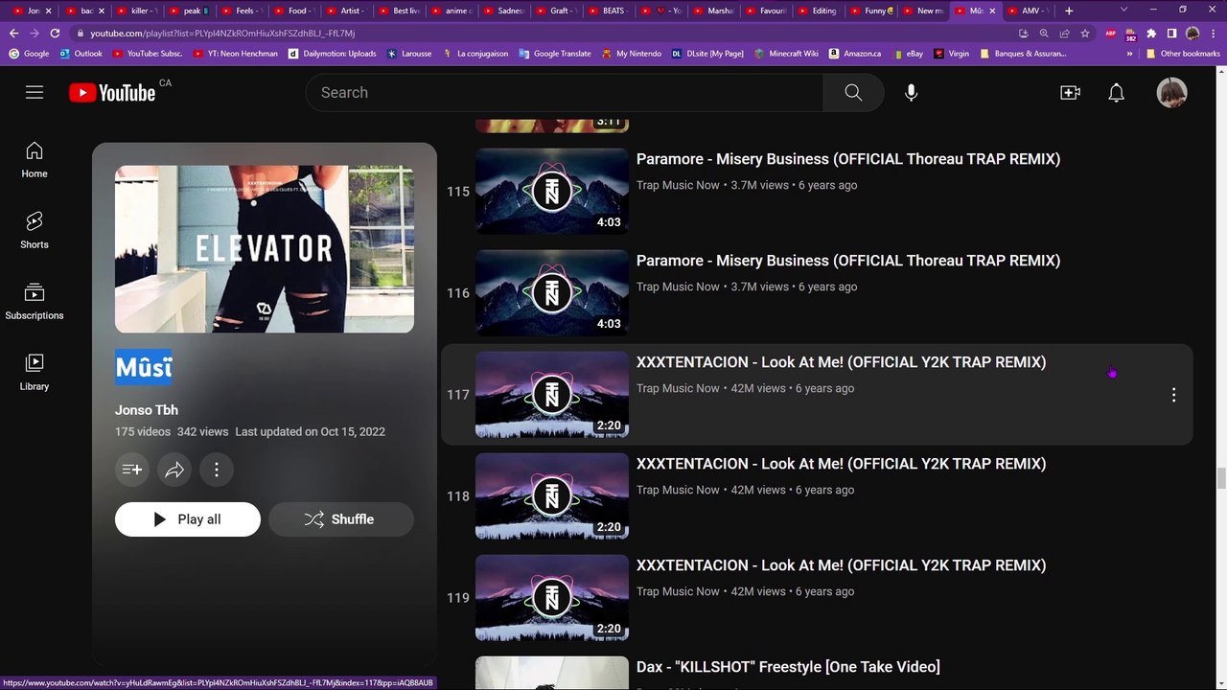Share this page from address bar

click(1064, 33)
